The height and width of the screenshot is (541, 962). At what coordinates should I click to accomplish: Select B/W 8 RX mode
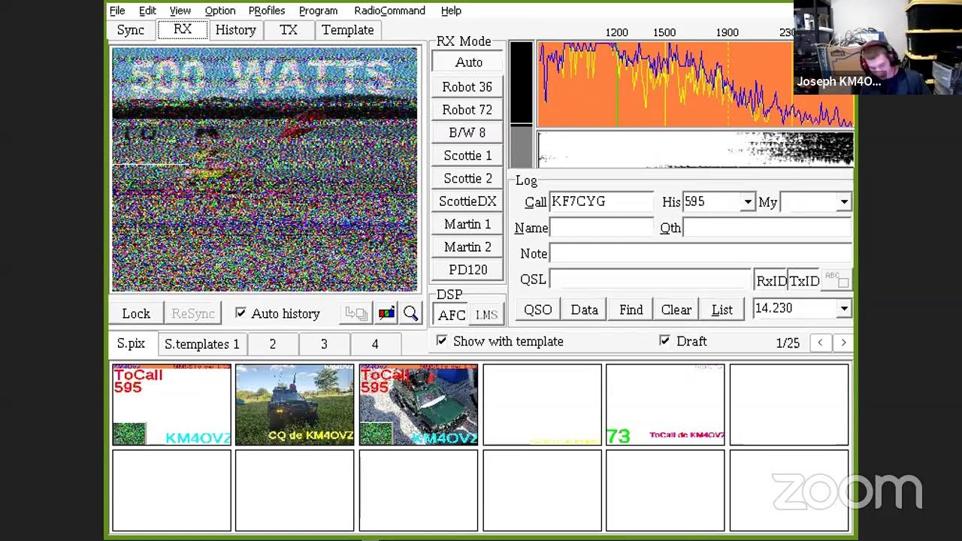coord(467,132)
